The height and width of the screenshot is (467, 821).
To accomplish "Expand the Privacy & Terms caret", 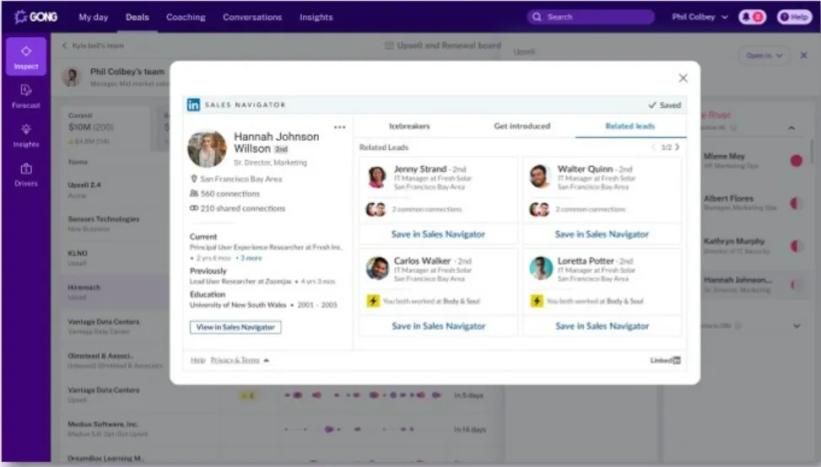I will pos(266,360).
